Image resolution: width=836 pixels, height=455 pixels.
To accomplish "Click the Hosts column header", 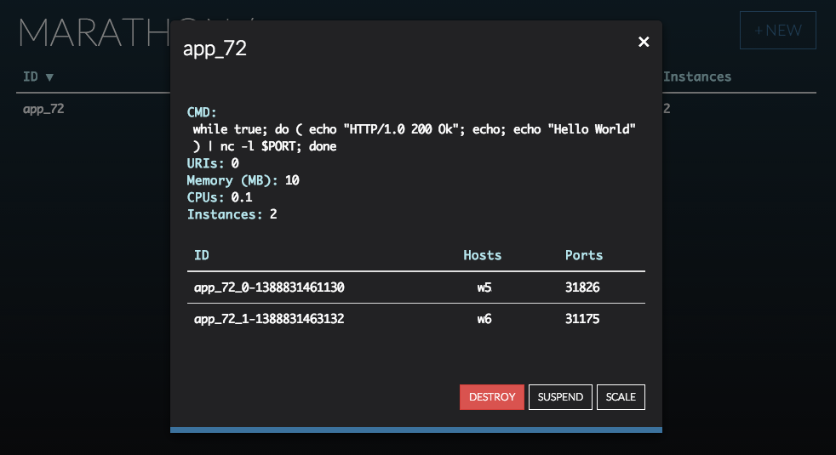I will tap(482, 255).
